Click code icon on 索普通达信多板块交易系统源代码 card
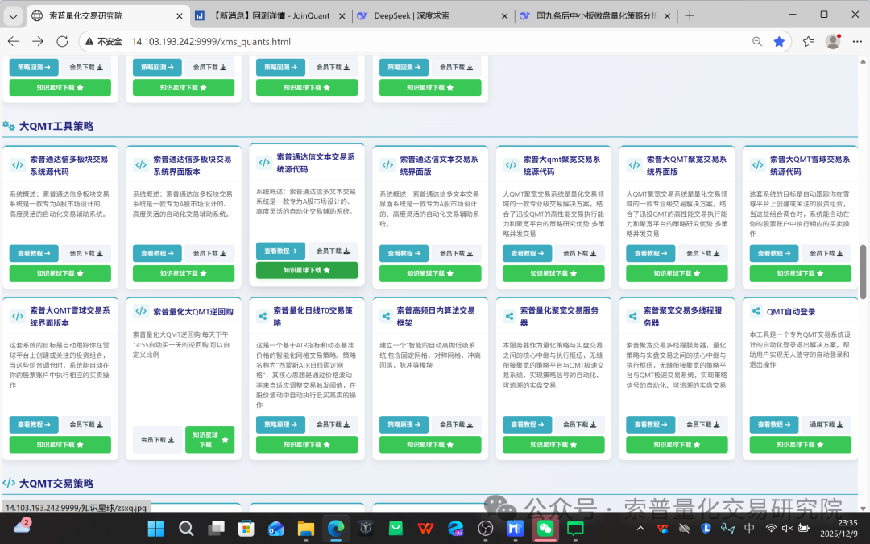870x544 pixels. click(x=18, y=165)
